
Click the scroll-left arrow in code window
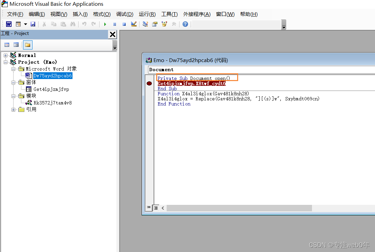(x=163, y=208)
